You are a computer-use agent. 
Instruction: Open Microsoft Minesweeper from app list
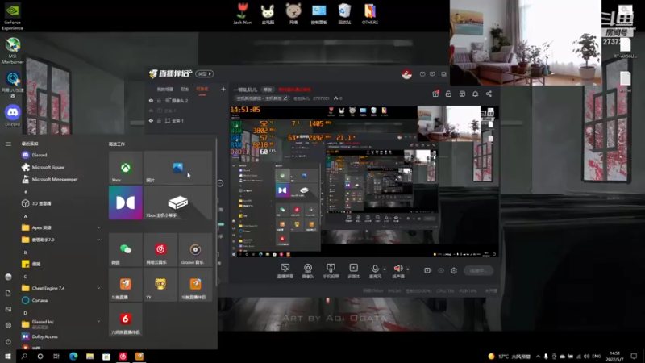(x=61, y=179)
